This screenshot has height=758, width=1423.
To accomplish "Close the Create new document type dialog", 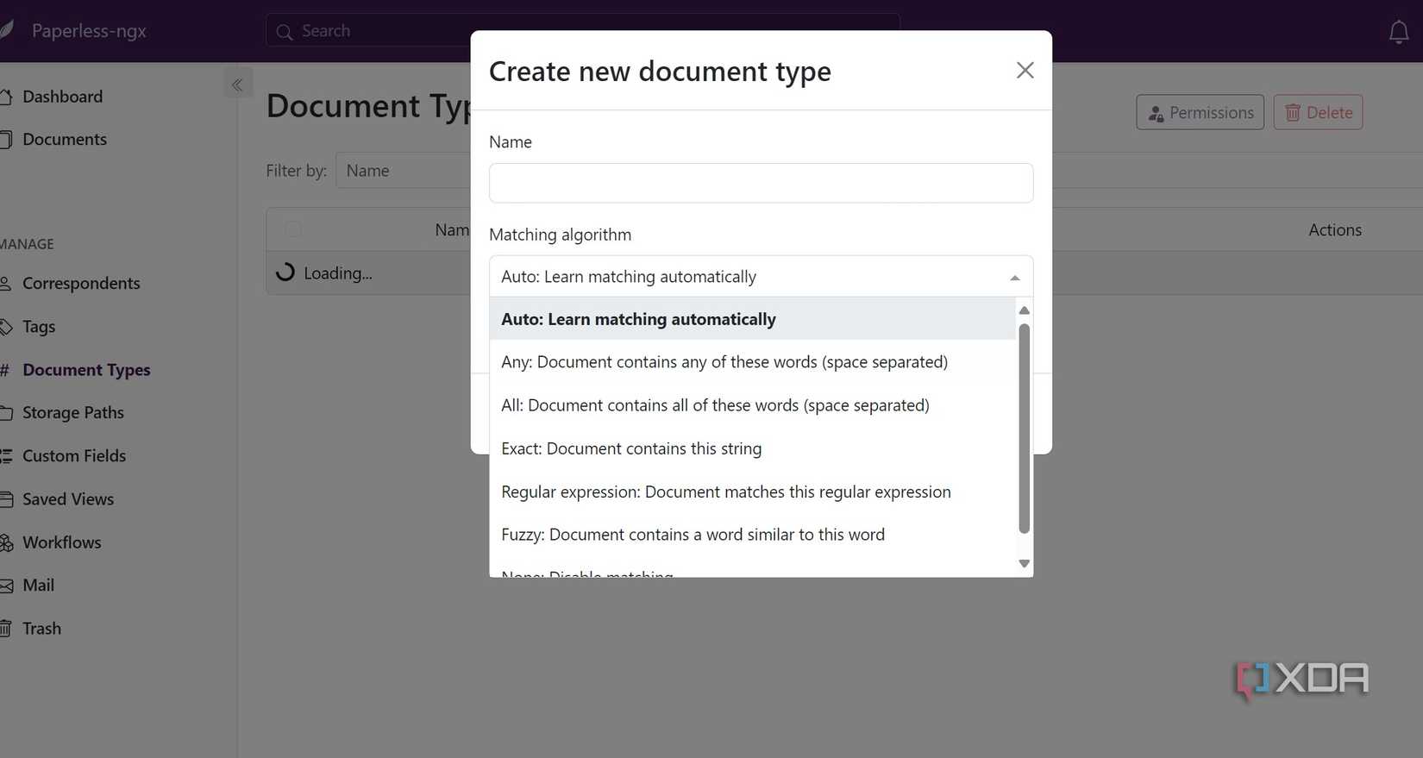I will (1025, 70).
